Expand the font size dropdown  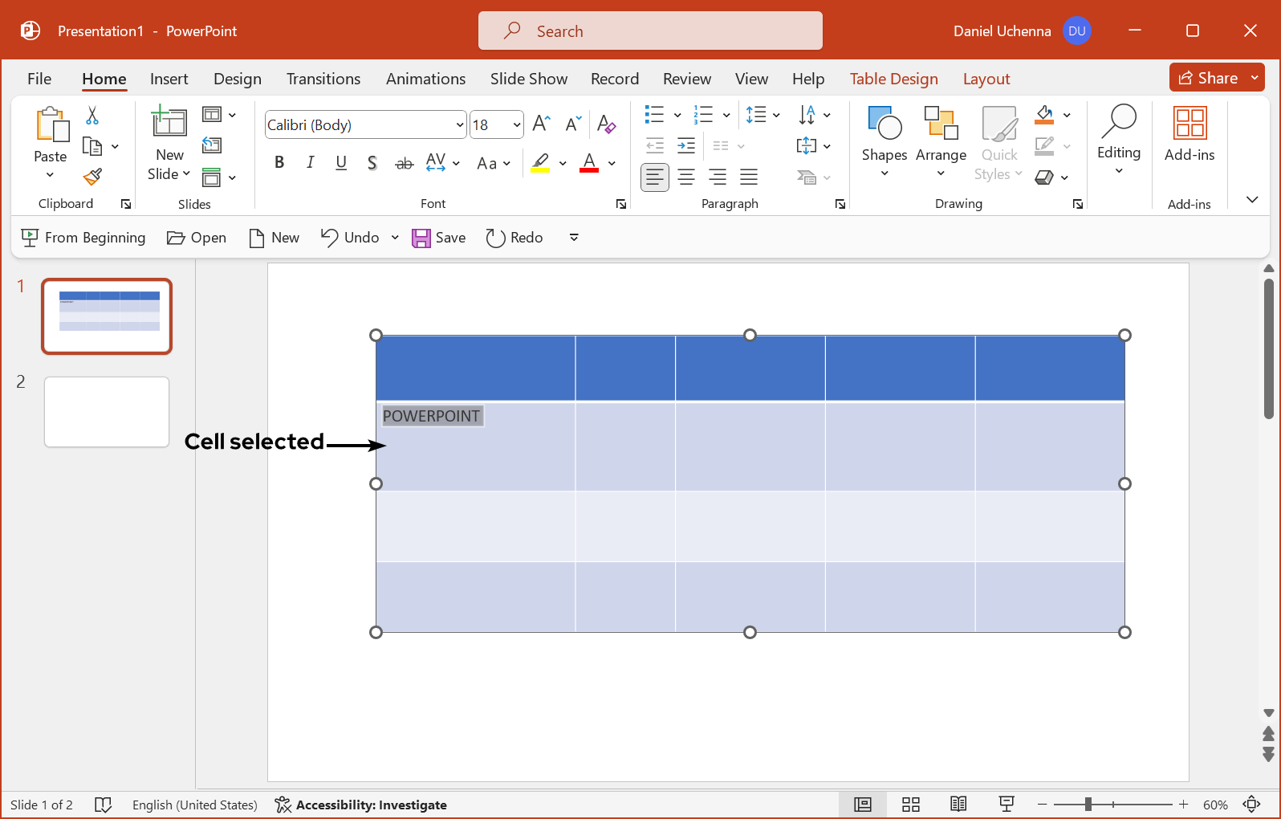point(516,125)
